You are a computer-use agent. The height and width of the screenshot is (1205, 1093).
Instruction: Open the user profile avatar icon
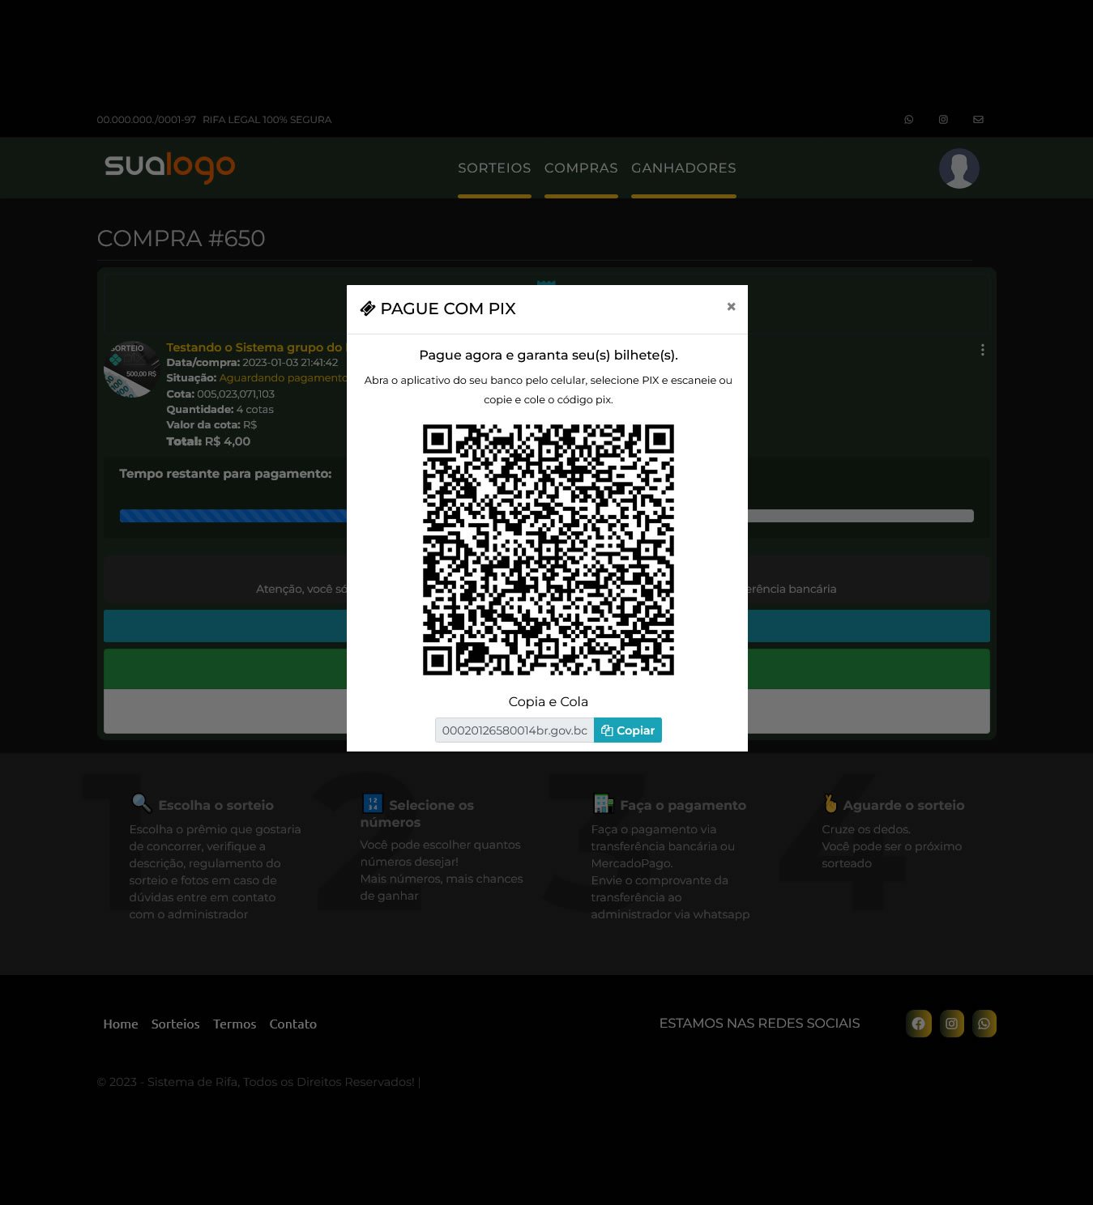point(959,168)
